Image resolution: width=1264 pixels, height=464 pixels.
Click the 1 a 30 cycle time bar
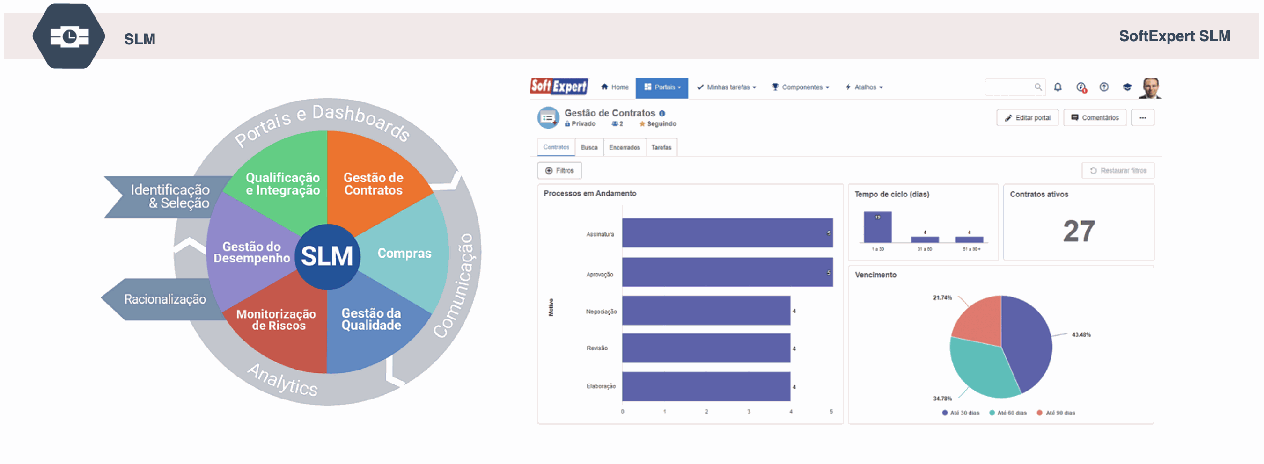(877, 227)
